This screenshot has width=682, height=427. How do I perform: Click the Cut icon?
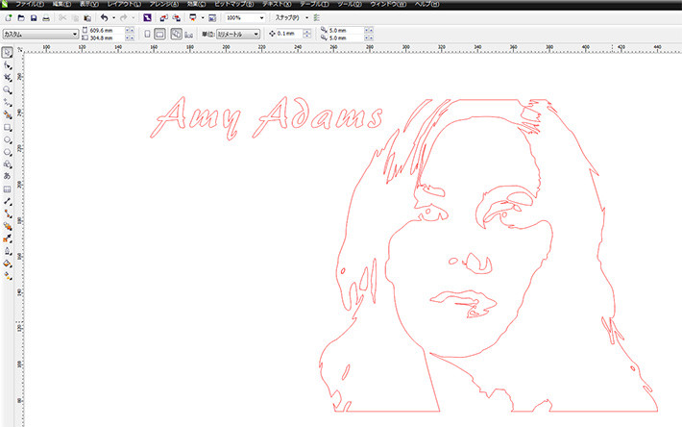pyautogui.click(x=62, y=18)
